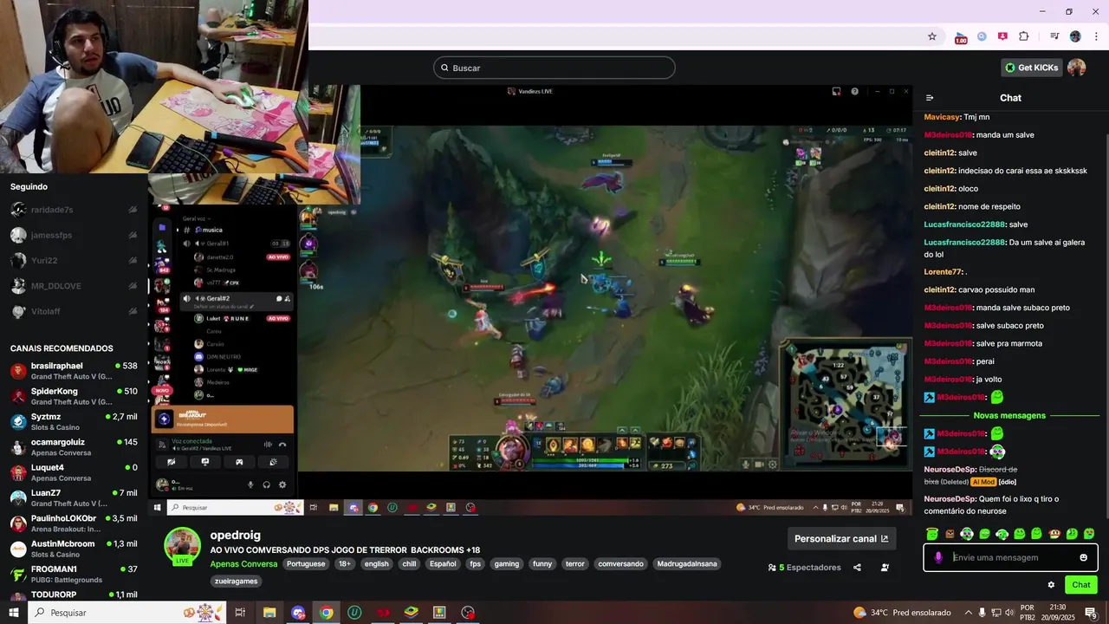Open File Explorer from the taskbar
Screen dimensions: 1109x624
coord(269,613)
